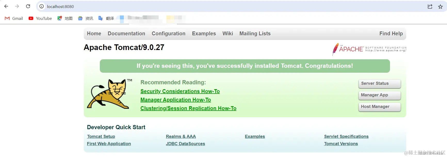Click the Host Manager button
Viewport: 447px width, 157px height.
[379, 107]
